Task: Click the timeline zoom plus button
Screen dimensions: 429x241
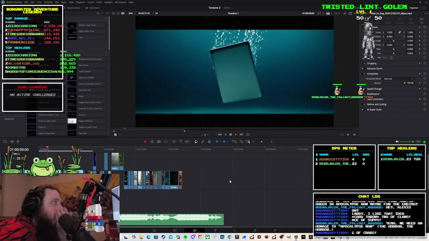Action: pyautogui.click(x=271, y=142)
